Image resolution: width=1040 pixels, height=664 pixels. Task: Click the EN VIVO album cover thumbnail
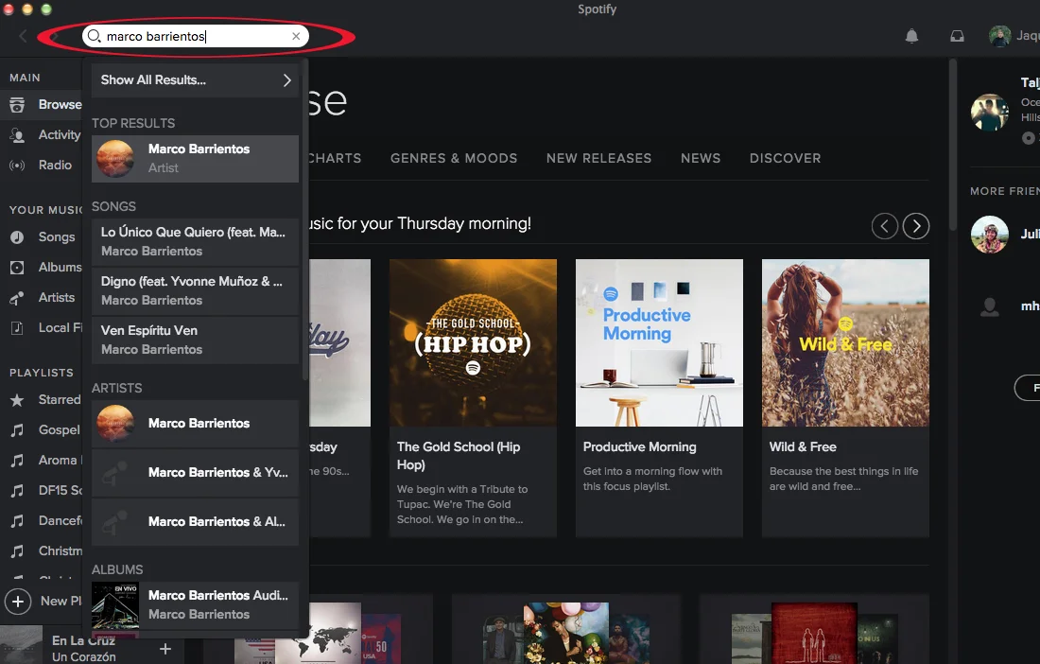coord(115,605)
